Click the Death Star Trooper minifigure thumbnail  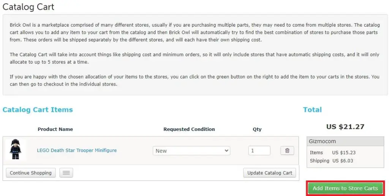pyautogui.click(x=15, y=150)
